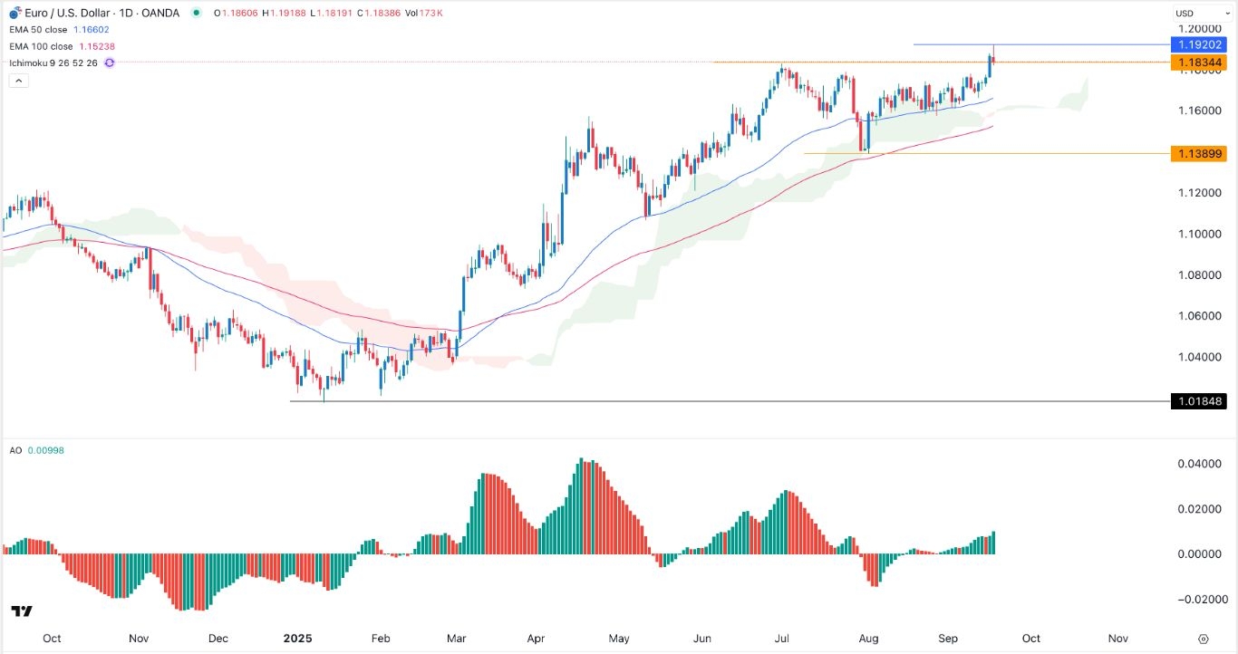Screen dimensions: 1238x654
Task: Click the Ichimoku 9 26 52 26 legend label
Action: pos(53,63)
